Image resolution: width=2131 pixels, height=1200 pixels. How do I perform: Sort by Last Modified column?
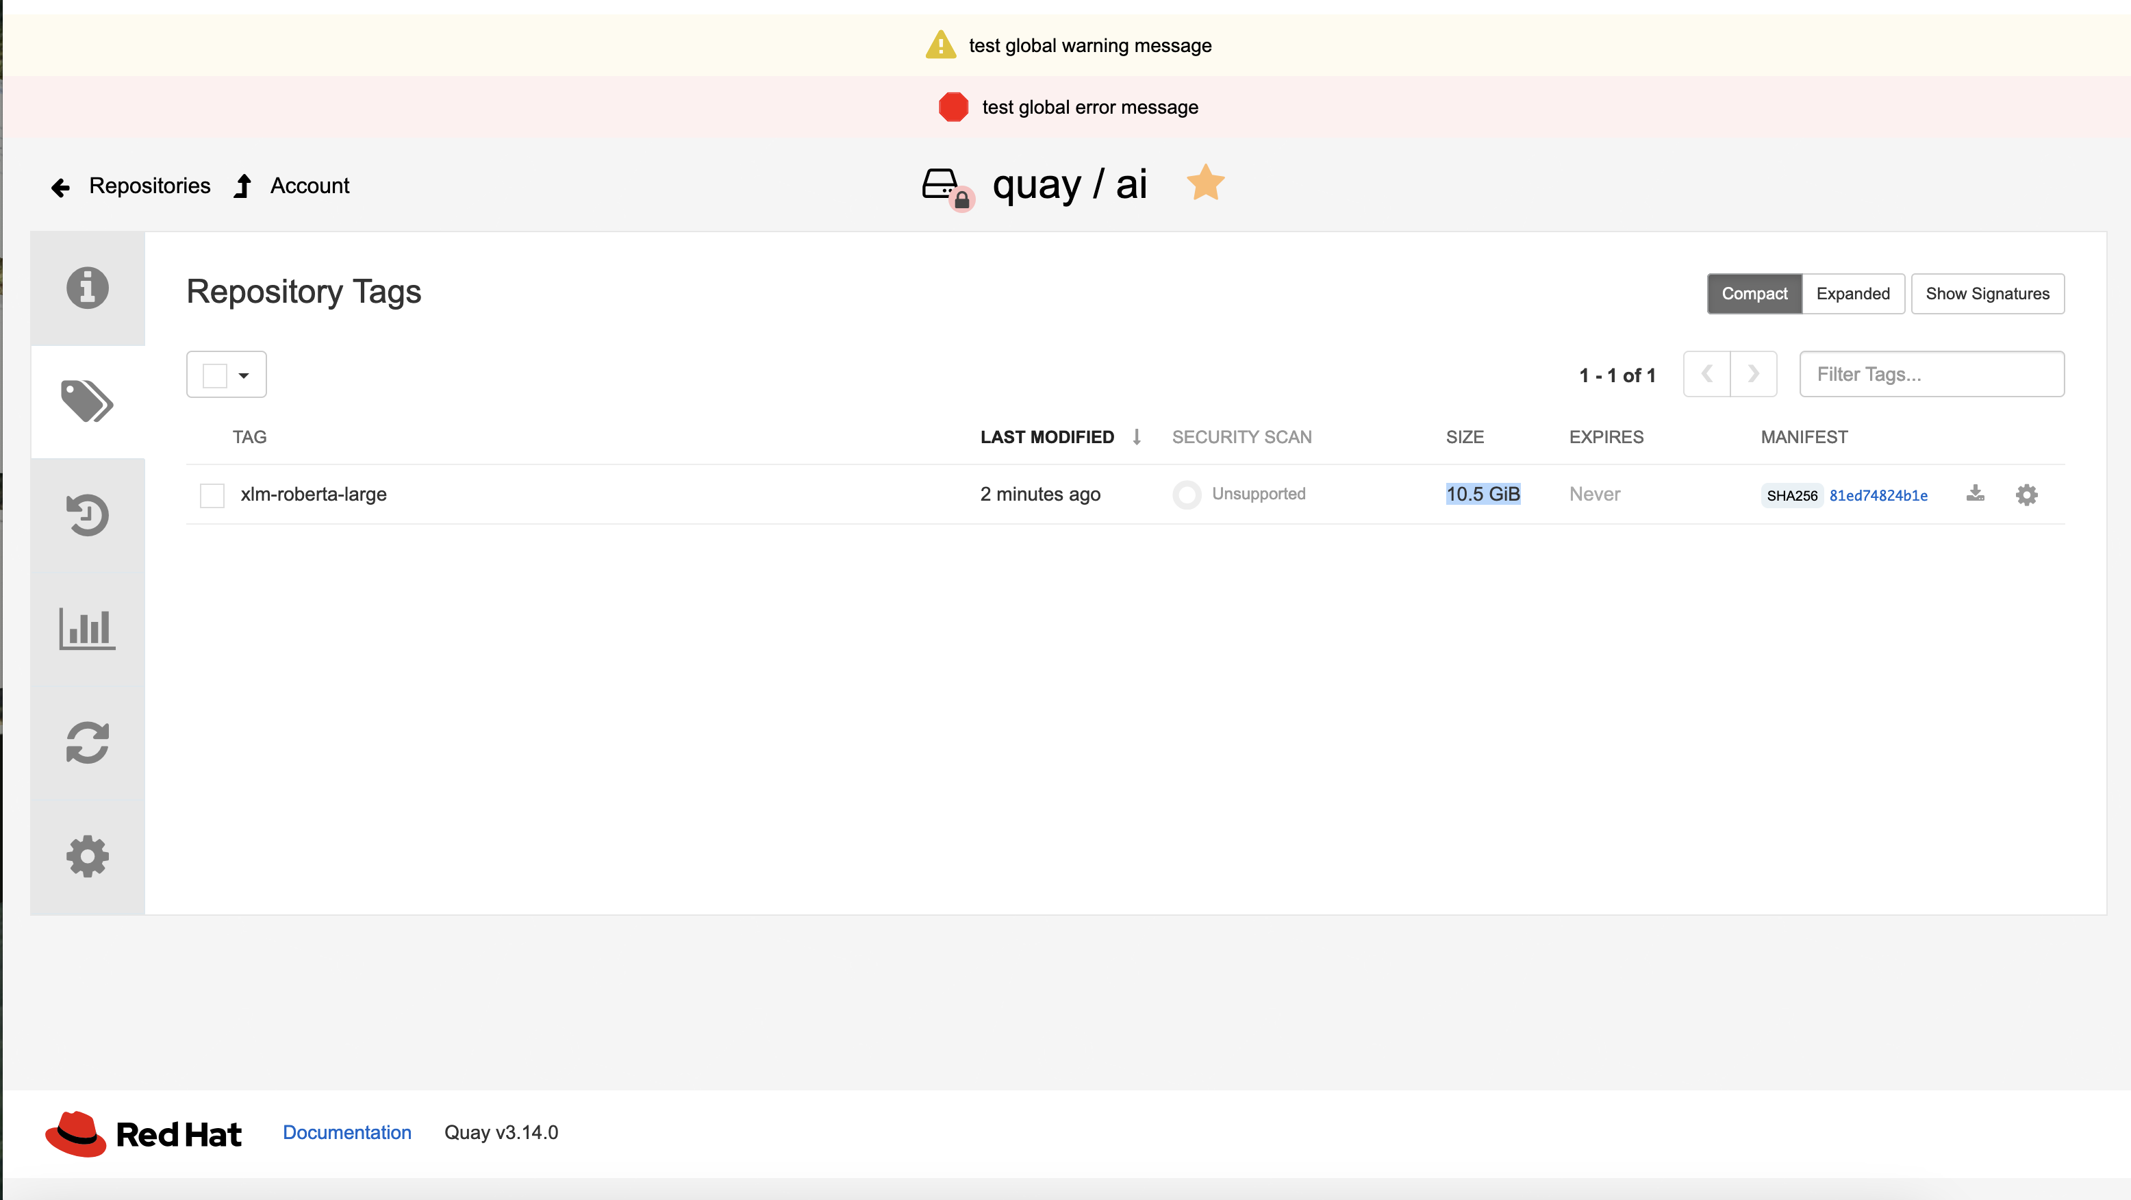(1046, 437)
